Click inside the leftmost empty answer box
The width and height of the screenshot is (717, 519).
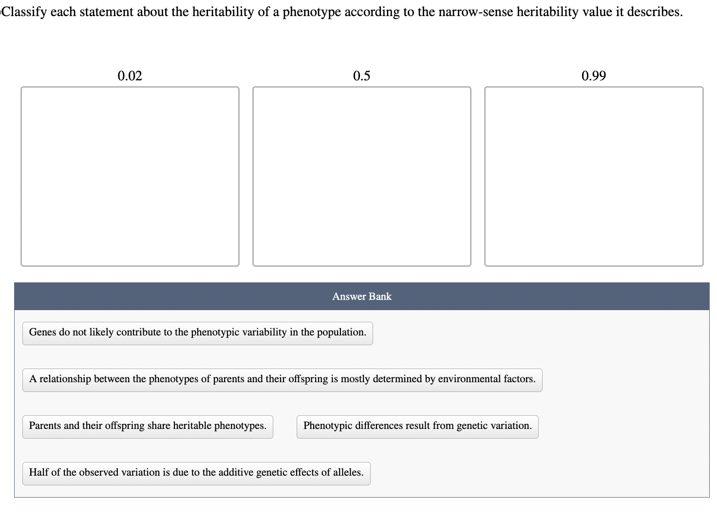pyautogui.click(x=130, y=175)
